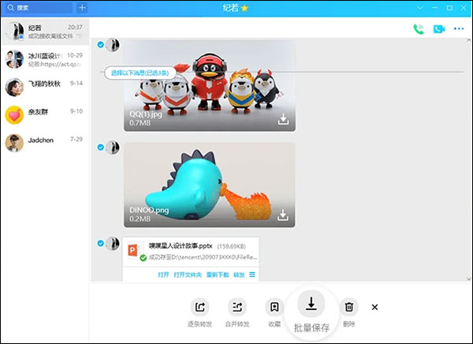Image resolution: width=473 pixels, height=344 pixels.
Task: Add selected messages to 收藏 favorites
Action: tap(274, 307)
